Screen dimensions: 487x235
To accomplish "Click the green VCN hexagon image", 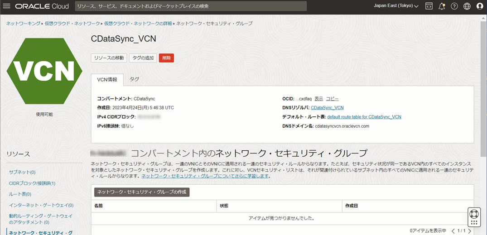I will (x=44, y=71).
